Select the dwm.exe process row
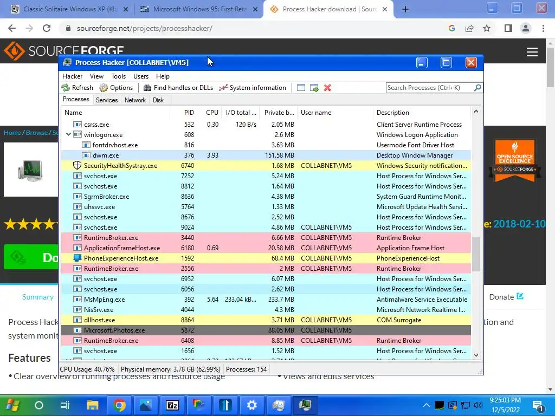This screenshot has width=555, height=416. [x=266, y=155]
